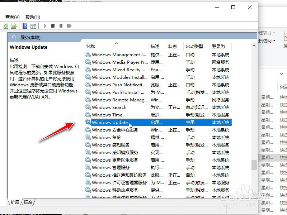Select the Windows Mixed Reality service
287x215 pixels.
pyautogui.click(x=158, y=70)
